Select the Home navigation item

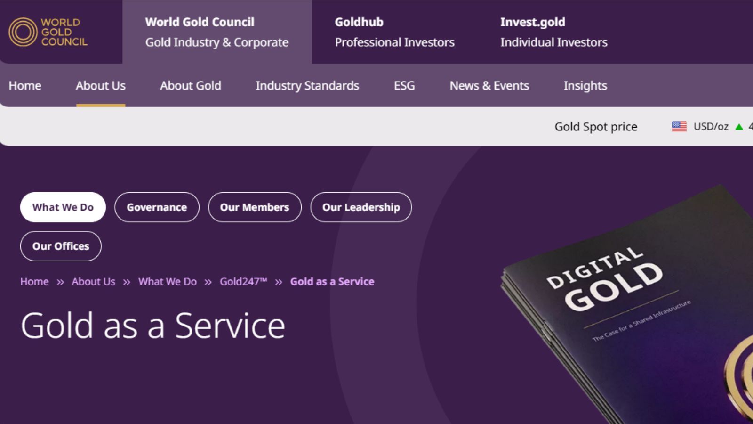(x=24, y=86)
